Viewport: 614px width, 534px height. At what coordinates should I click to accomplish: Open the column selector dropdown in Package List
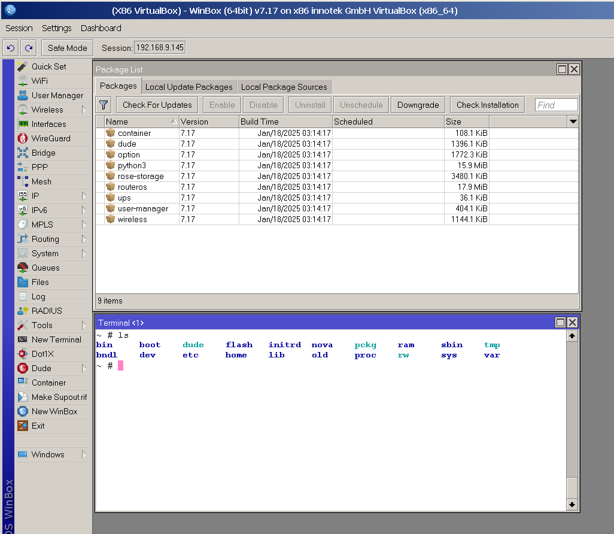[x=573, y=122]
